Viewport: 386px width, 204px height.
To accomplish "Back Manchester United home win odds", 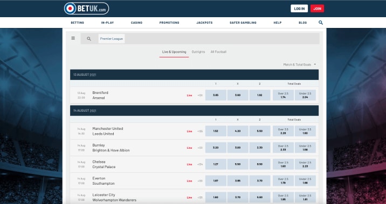I will point(216,131).
